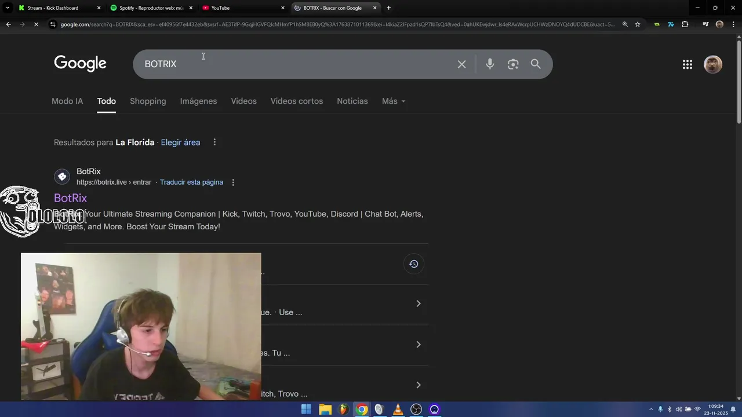
Task: Expand the Más dropdown menu
Action: pos(394,101)
